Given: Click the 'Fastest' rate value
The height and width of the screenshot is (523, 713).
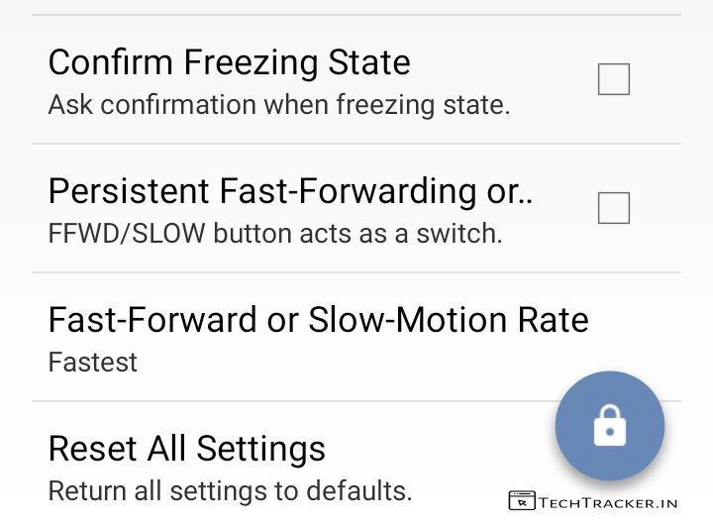Looking at the screenshot, I should click(x=93, y=362).
